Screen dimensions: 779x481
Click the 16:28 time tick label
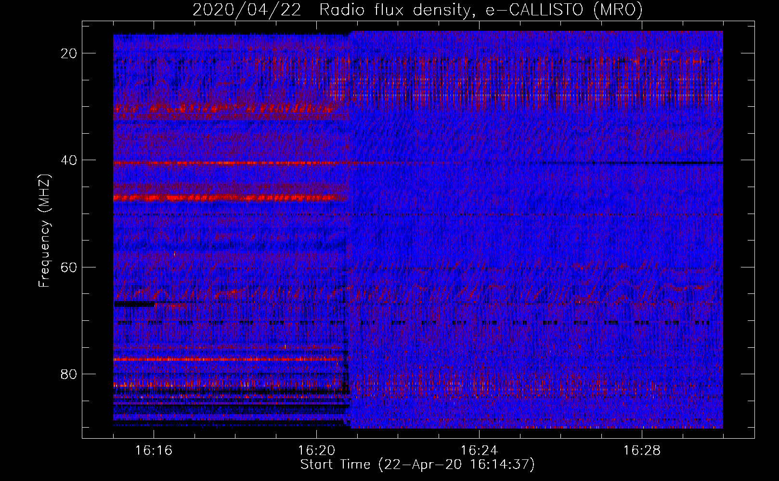(642, 450)
